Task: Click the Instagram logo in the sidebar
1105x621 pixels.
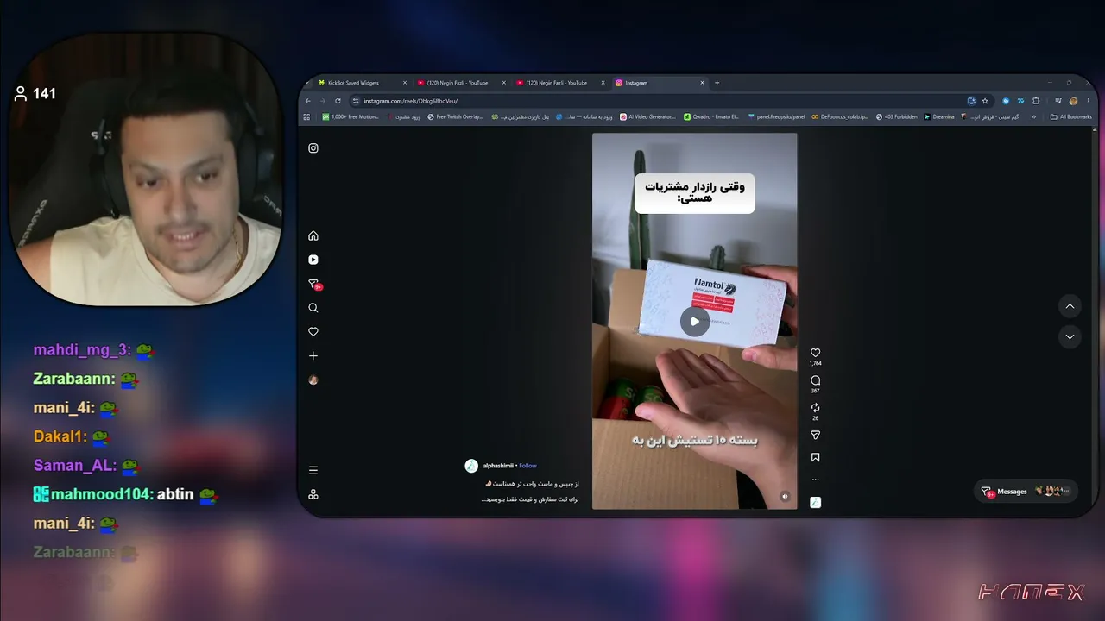Action: (x=313, y=148)
